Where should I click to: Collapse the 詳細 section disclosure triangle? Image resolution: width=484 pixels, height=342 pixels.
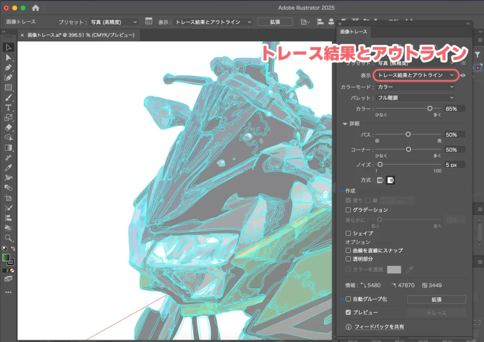tap(345, 124)
